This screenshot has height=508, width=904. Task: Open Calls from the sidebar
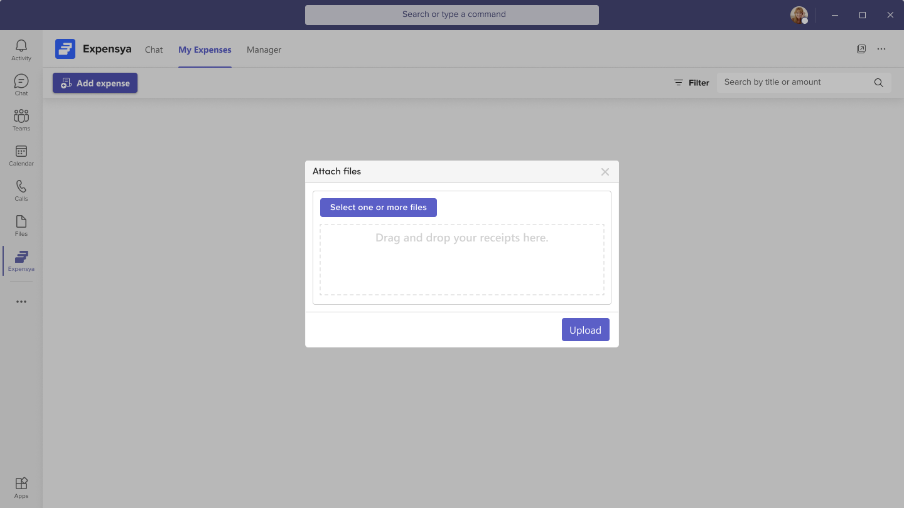tap(21, 191)
